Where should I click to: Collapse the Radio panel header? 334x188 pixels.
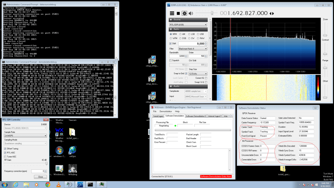tap(188, 29)
